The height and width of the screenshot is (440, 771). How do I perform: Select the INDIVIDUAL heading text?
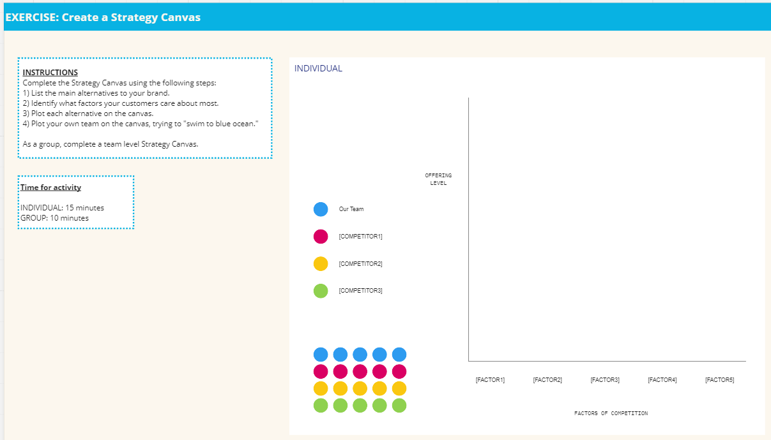318,68
